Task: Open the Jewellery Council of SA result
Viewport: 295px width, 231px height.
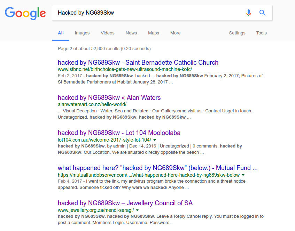Action: click(x=125, y=203)
